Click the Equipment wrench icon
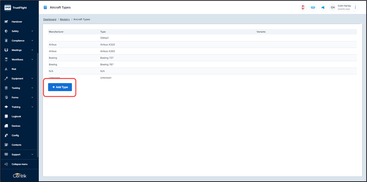 tap(6, 78)
